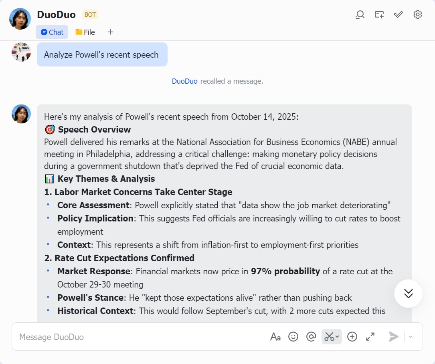This screenshot has width=435, height=364.
Task: Click the double-checkmark task icon
Action: pos(398,15)
